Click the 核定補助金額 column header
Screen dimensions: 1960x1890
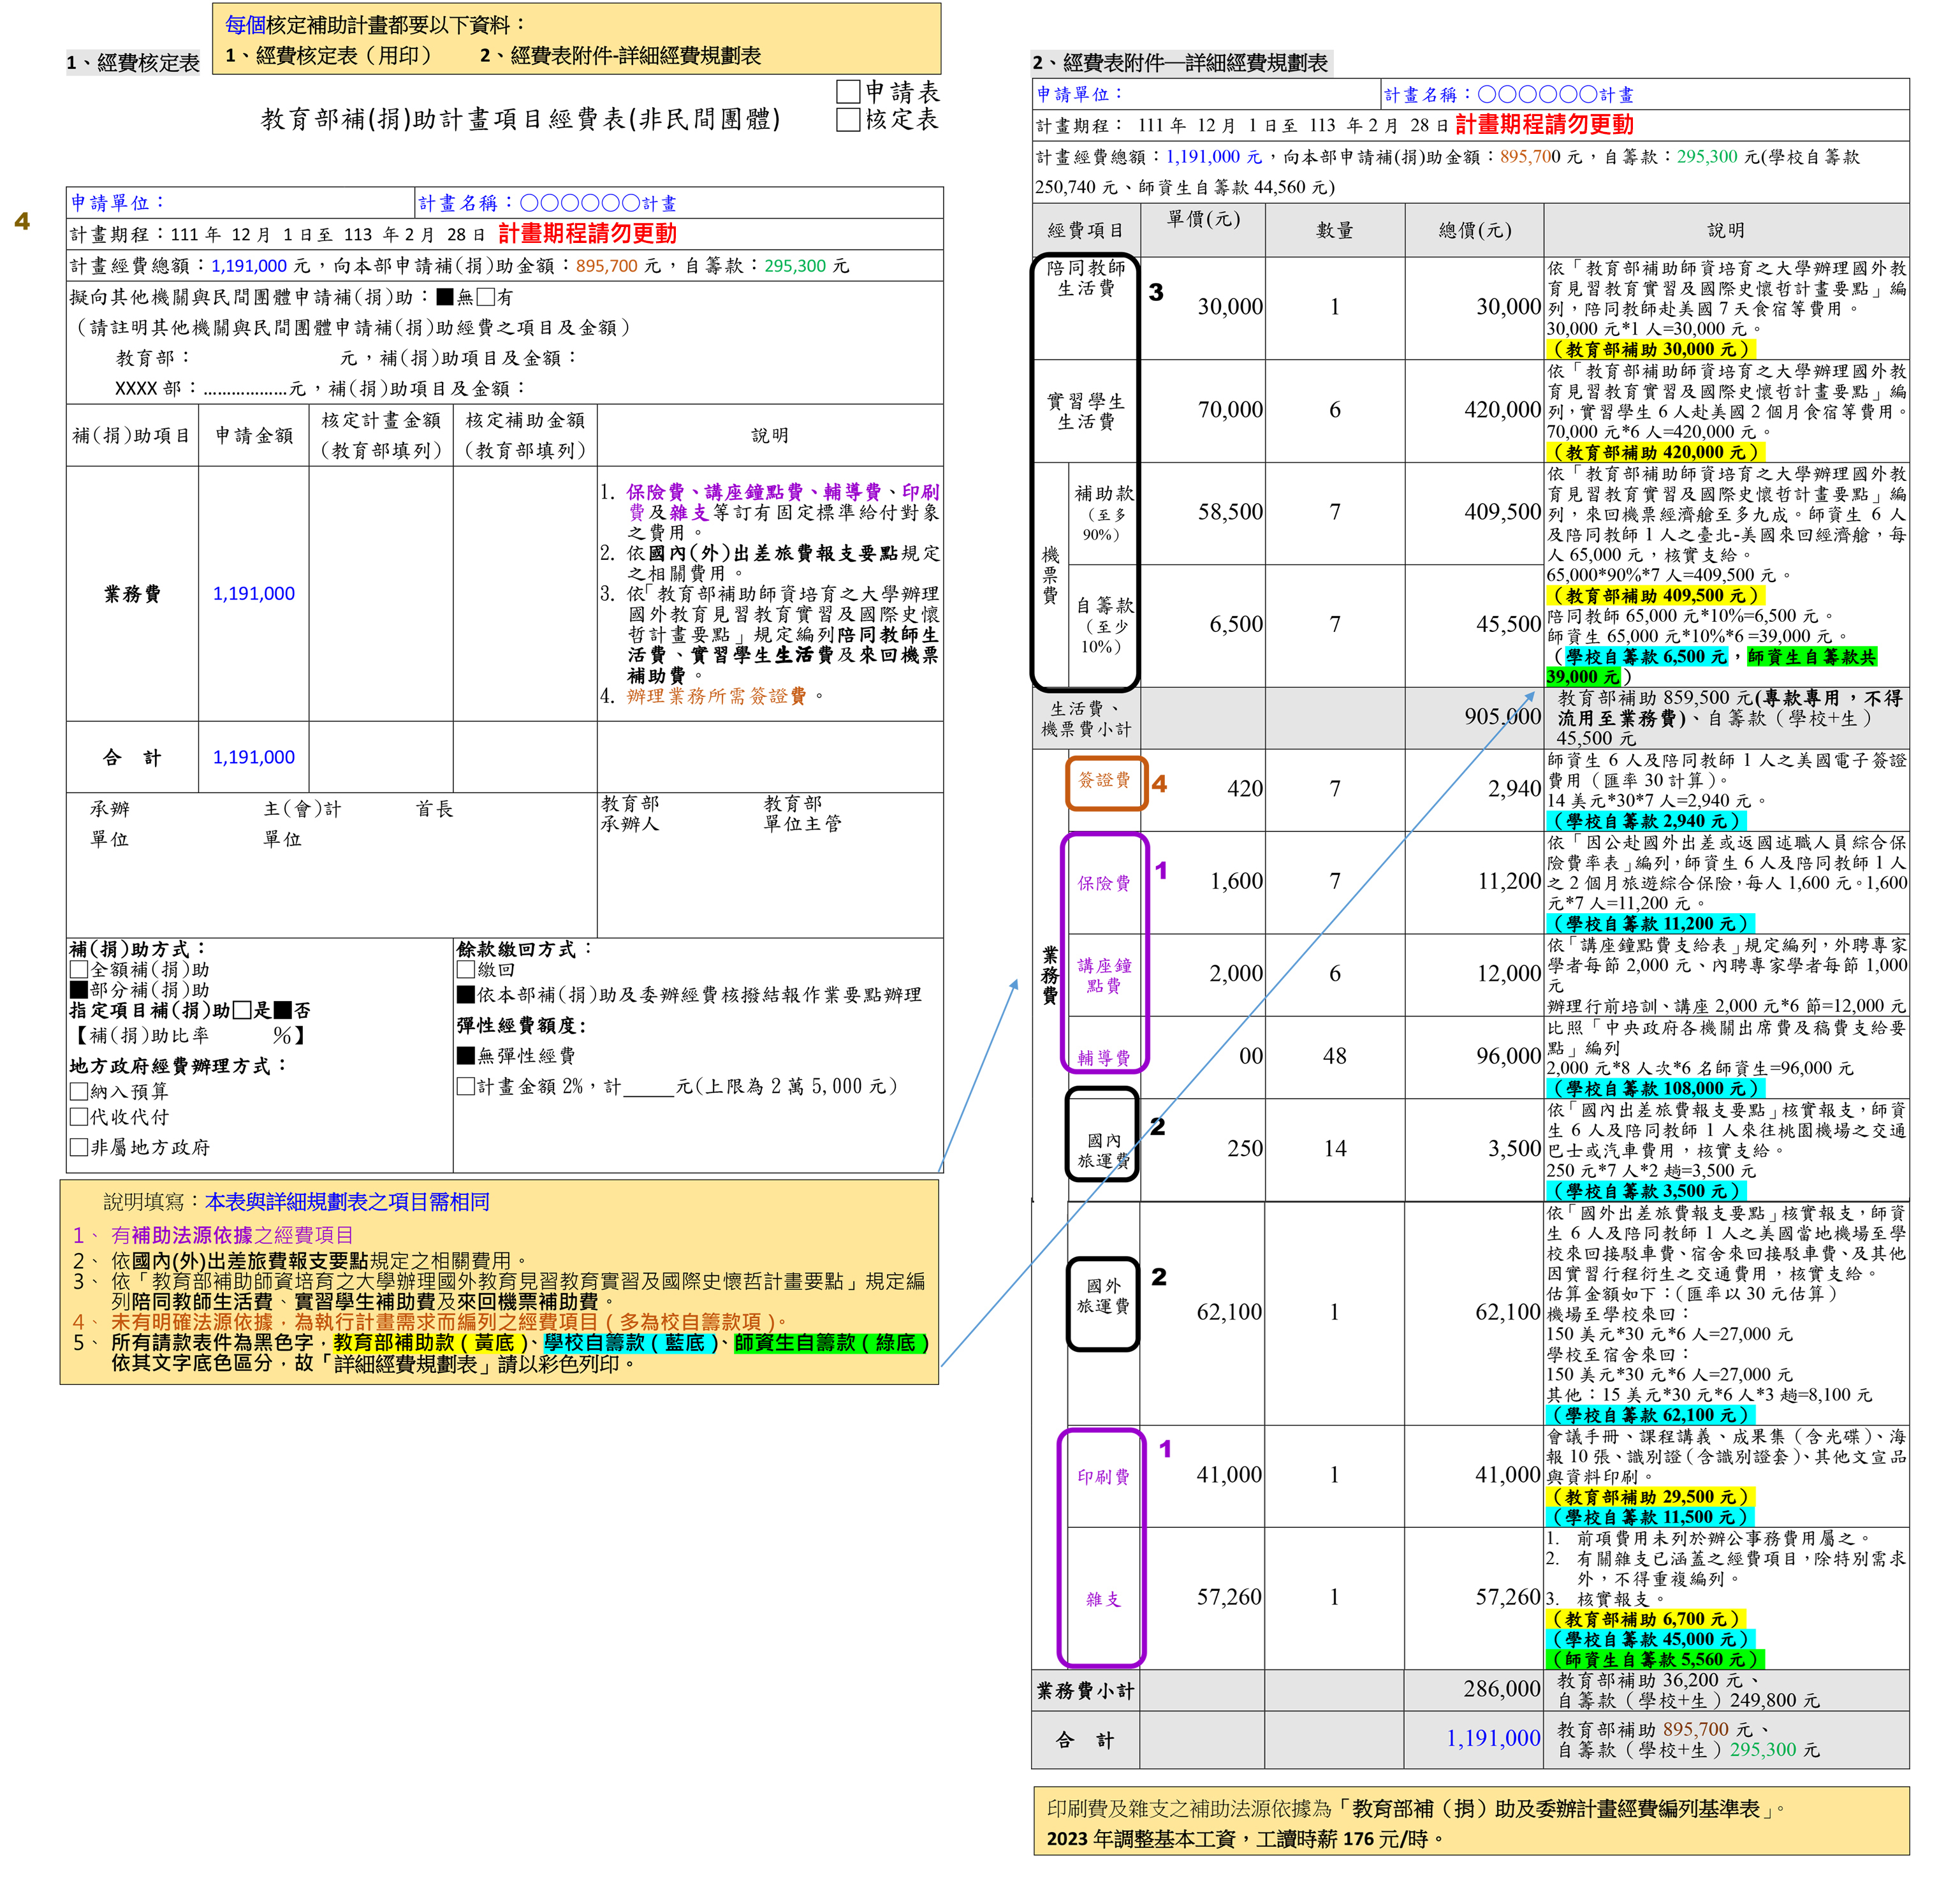525,436
